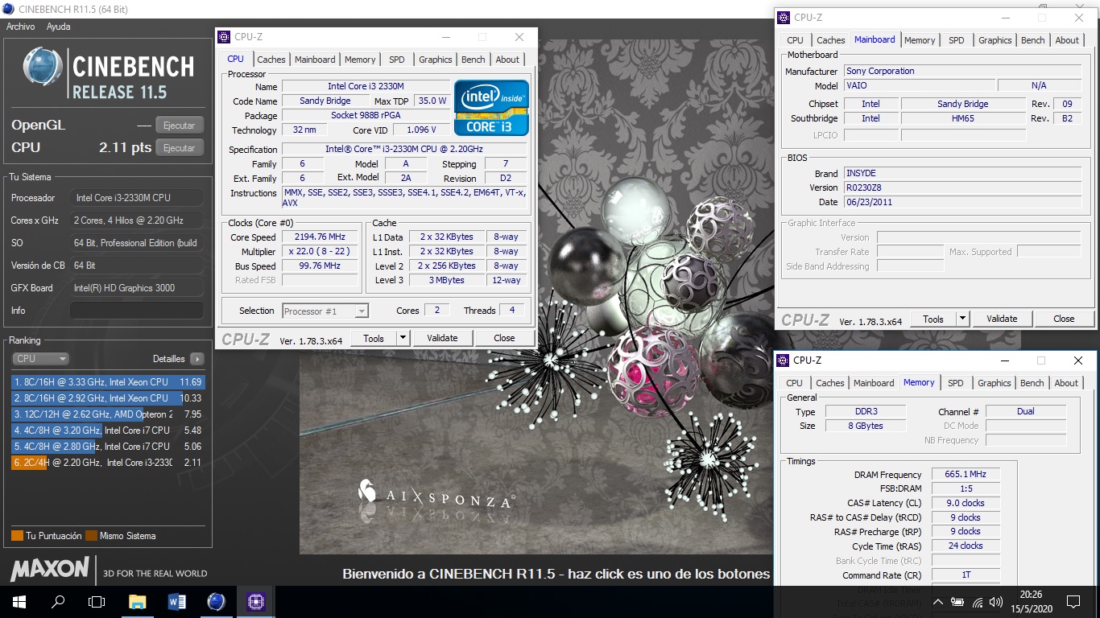Click Close in front CPU-Z window
Image resolution: width=1100 pixels, height=618 pixels.
pyautogui.click(x=504, y=338)
